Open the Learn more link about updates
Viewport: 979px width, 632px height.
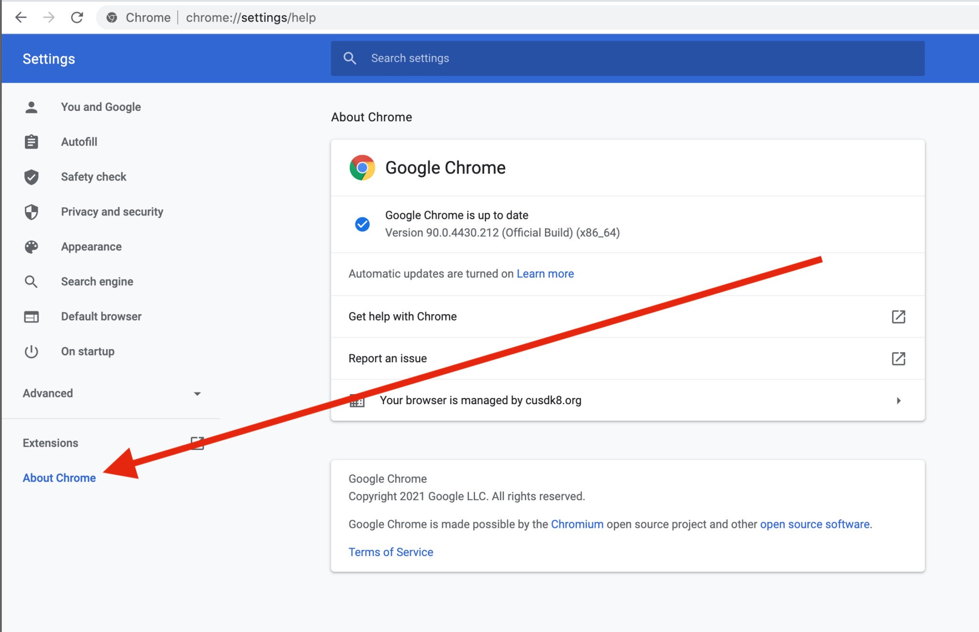[545, 274]
